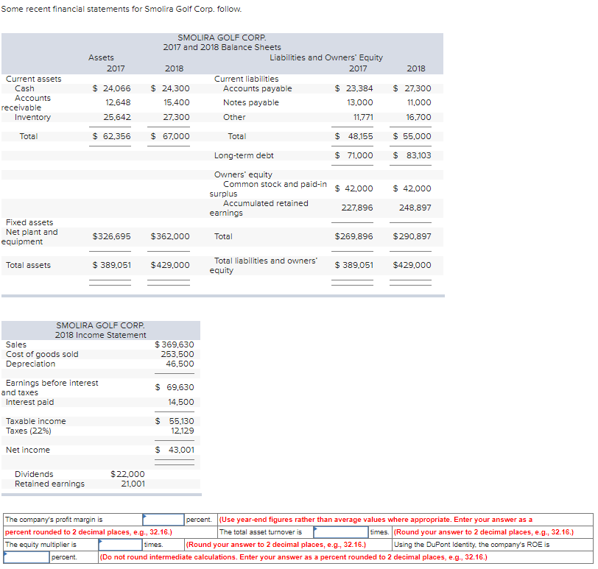
Task: Click the 2018 Income Statement heading
Action: pyautogui.click(x=100, y=335)
